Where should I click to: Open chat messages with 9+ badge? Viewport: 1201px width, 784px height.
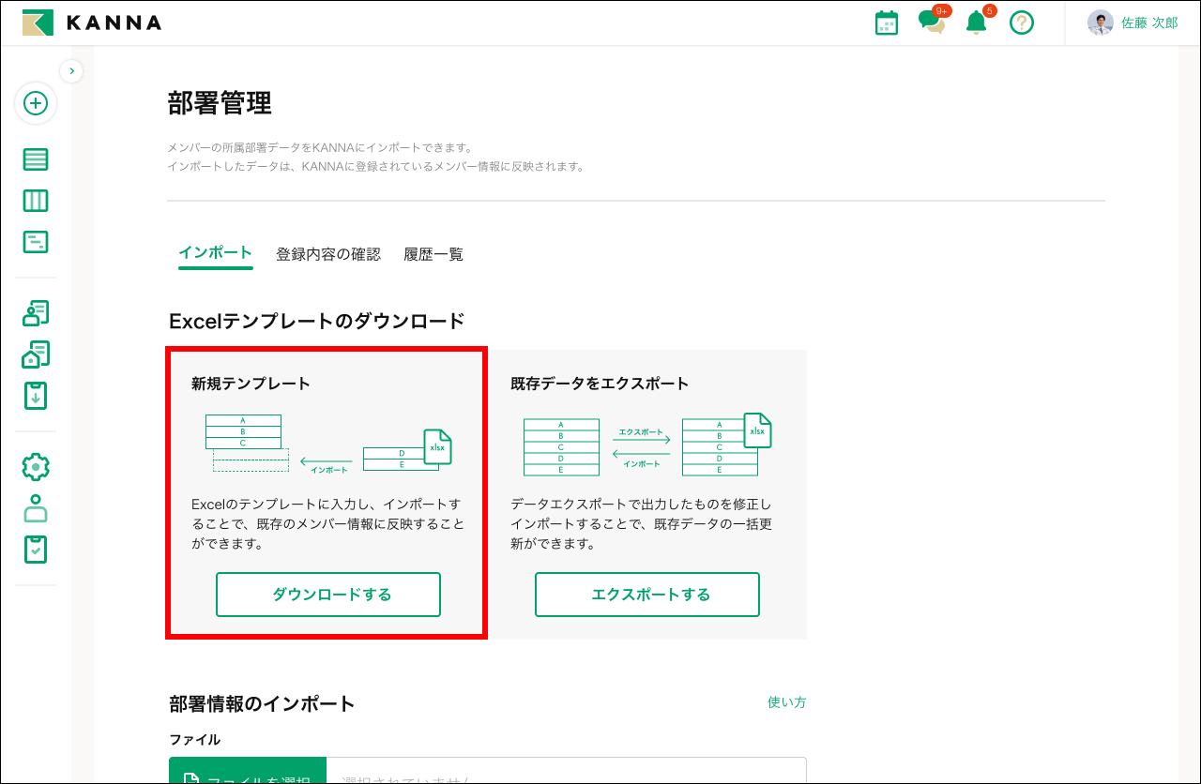933,22
